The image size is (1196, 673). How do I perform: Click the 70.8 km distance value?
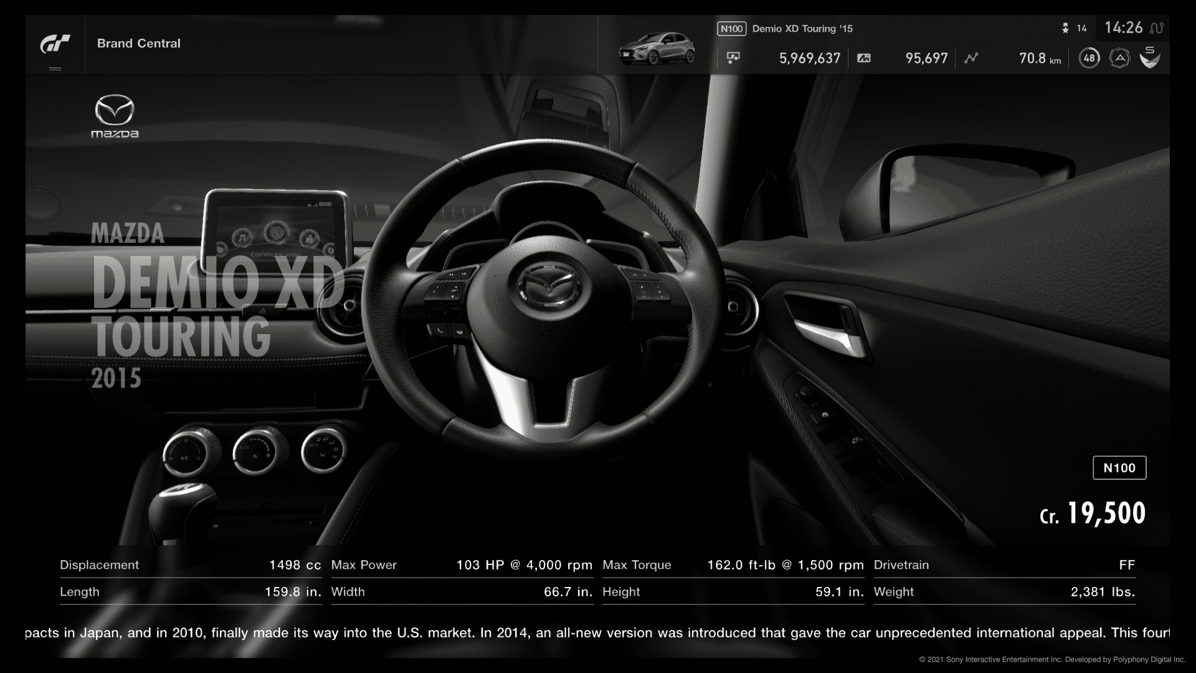(x=1040, y=58)
